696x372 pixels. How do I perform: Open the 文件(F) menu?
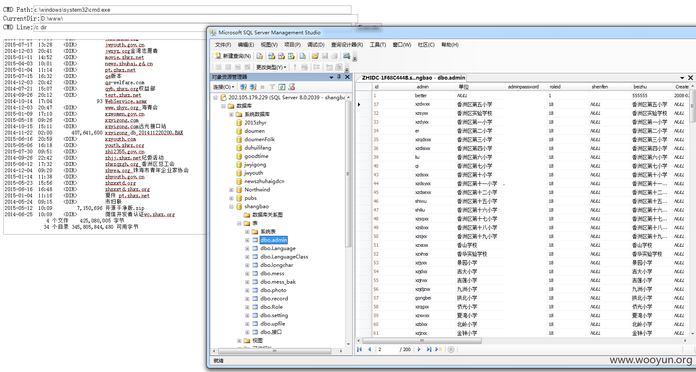click(x=223, y=44)
